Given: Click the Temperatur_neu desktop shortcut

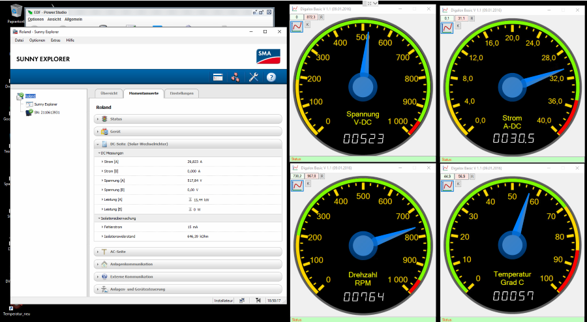Looking at the screenshot, I should point(16,311).
